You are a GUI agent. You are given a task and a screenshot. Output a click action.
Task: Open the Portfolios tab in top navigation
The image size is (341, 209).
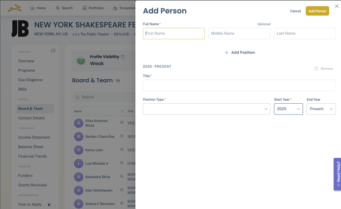click(x=93, y=8)
